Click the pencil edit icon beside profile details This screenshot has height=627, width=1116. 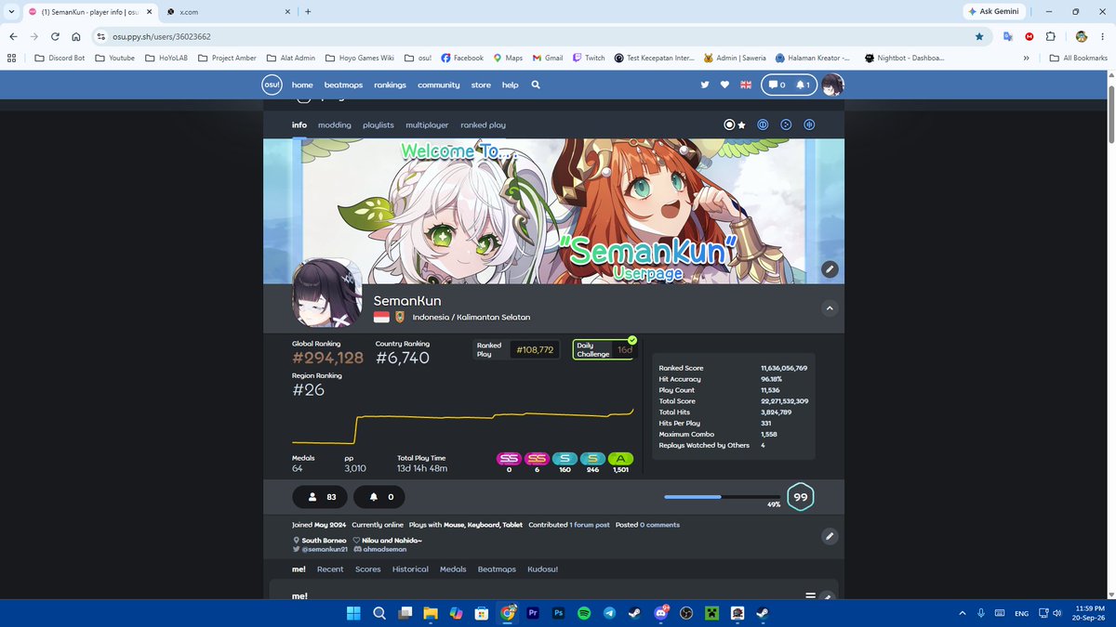(830, 536)
